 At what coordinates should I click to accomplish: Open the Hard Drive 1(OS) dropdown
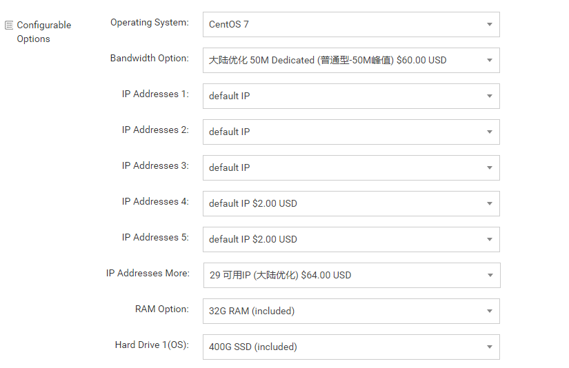click(350, 347)
